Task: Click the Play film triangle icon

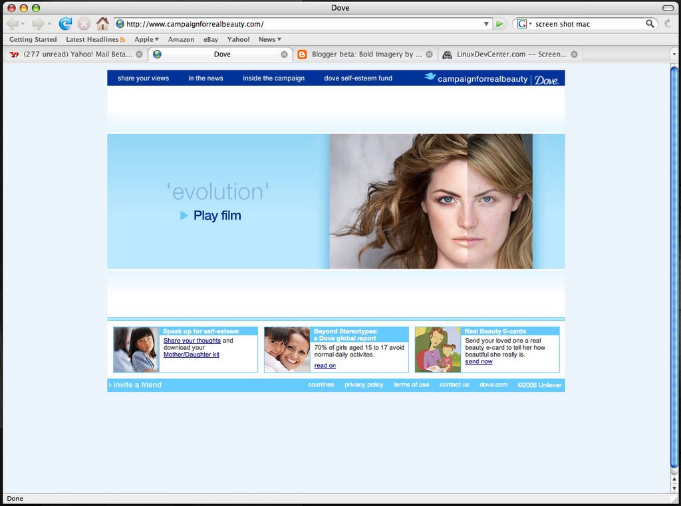Action: (184, 215)
